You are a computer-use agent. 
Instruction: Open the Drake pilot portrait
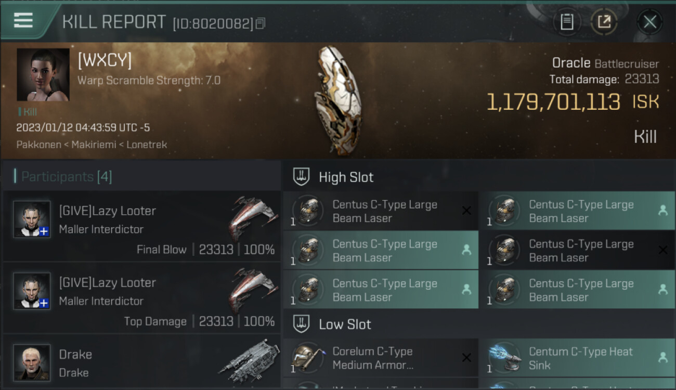[x=32, y=362]
